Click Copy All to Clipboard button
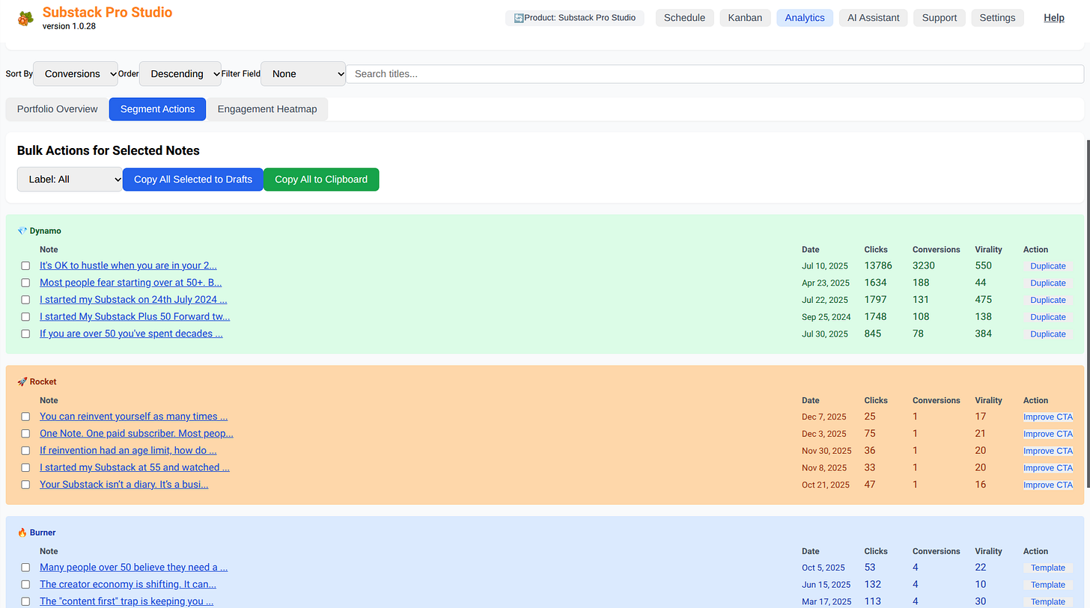 (321, 179)
